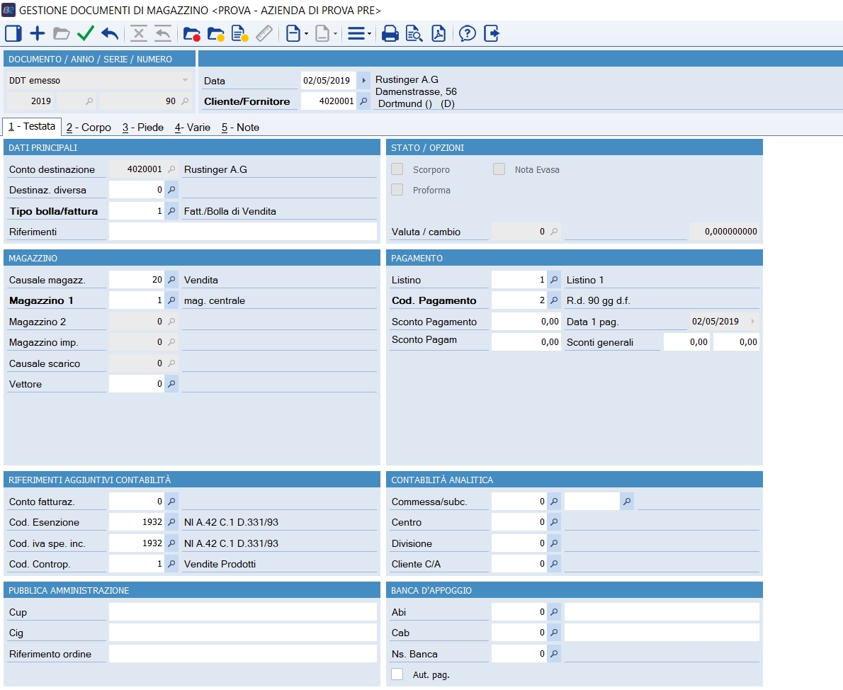Expand the DDT emesso document type dropdown
The image size is (843, 690).
click(186, 81)
